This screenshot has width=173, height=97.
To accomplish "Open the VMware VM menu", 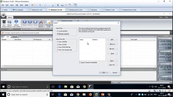I will [17, 5].
